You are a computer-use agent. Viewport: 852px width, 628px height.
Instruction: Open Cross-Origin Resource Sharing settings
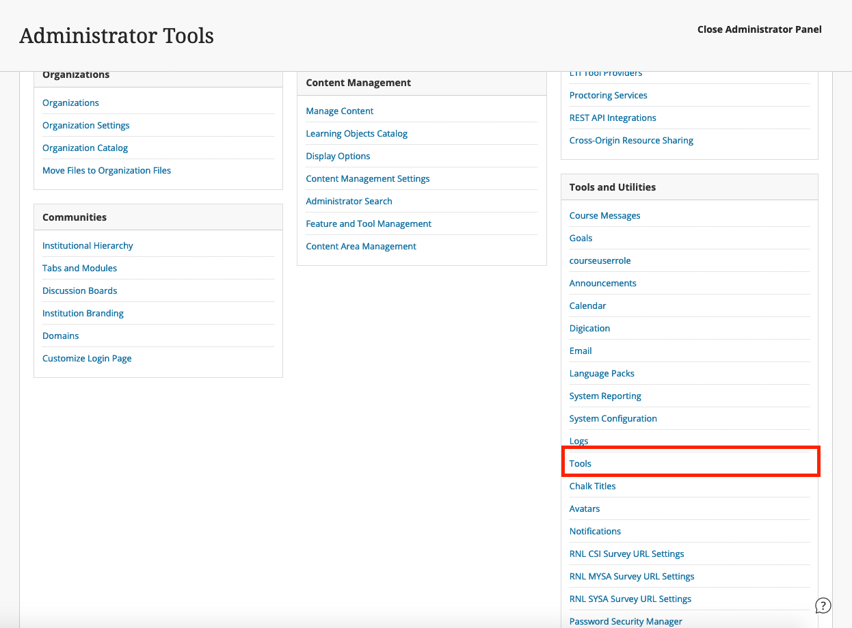coord(630,140)
